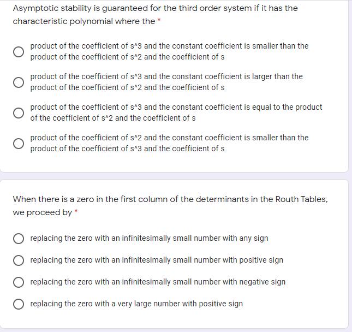This screenshot has width=352, height=332.
Task: Click the answer text containing 'is larger than the'
Action: pyautogui.click(x=166, y=82)
